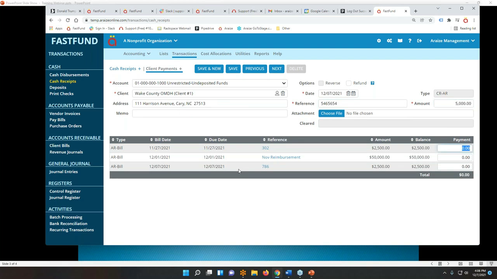The image size is (497, 279).
Task: Open the Cost Allocations menu
Action: pos(216,53)
